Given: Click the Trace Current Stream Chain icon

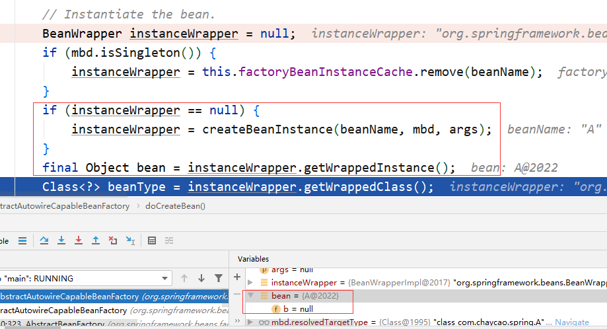Looking at the screenshot, I should [169, 240].
